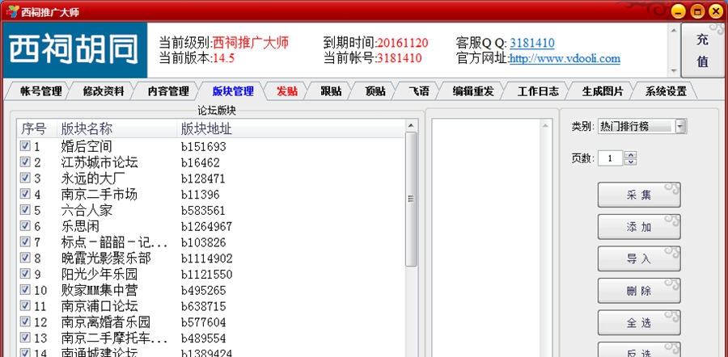Decrease 页数 with the down arrow
Viewport: 728px width, 357px height.
point(630,162)
